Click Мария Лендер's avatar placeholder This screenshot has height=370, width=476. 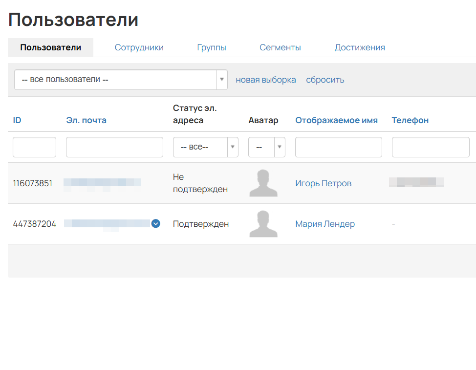(263, 223)
